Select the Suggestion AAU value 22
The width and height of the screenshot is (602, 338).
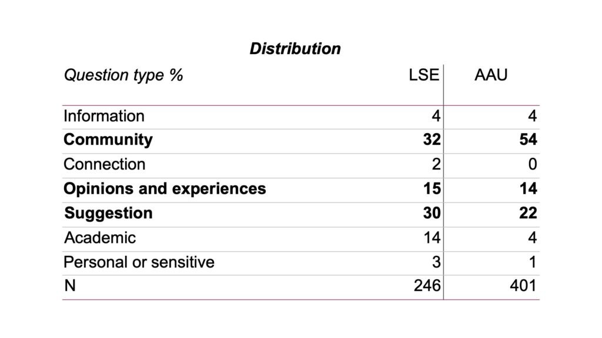tap(528, 213)
